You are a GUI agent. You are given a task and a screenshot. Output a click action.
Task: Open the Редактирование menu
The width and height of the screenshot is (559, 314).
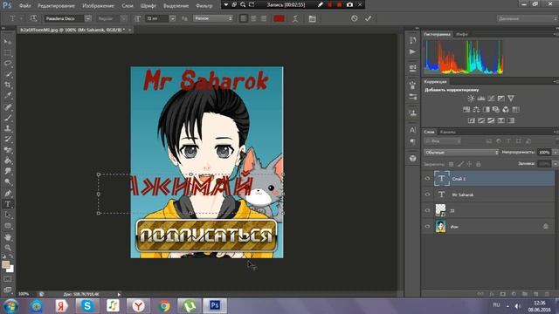(56, 6)
